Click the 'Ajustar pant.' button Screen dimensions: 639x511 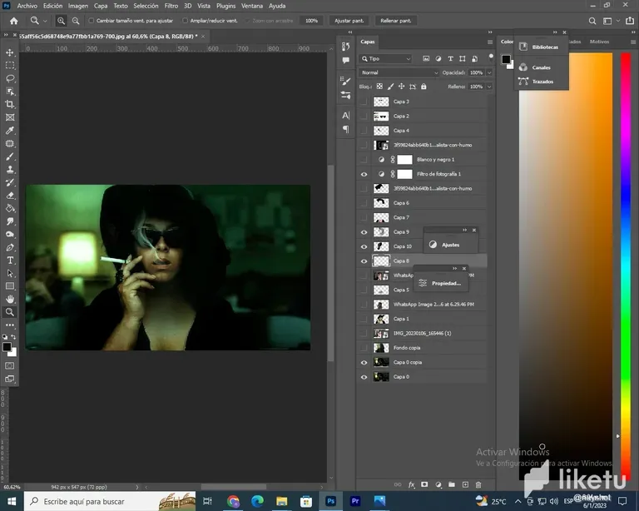click(x=349, y=21)
